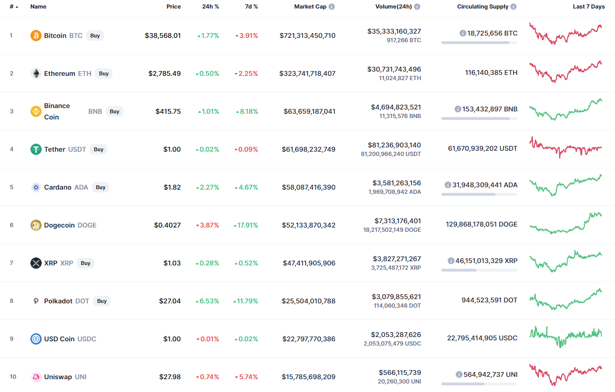Sort by the Volume(24h) column header
Screen dimensions: 615x392
click(393, 7)
